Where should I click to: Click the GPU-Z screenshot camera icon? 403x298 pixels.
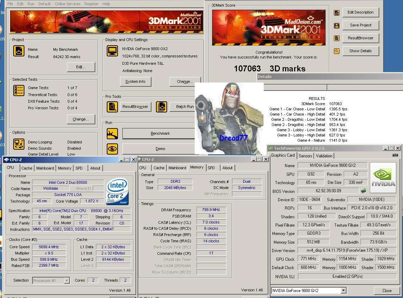395,155
